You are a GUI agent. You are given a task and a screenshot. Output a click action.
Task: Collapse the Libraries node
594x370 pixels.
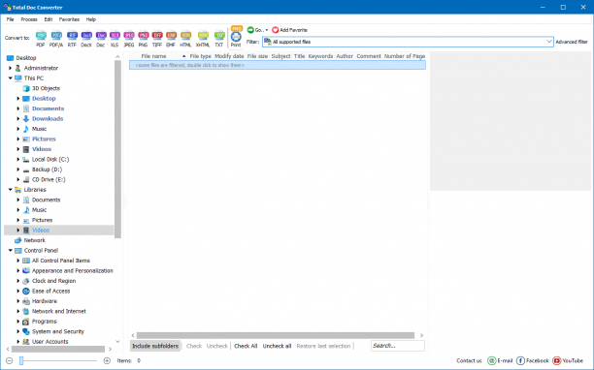tap(11, 189)
